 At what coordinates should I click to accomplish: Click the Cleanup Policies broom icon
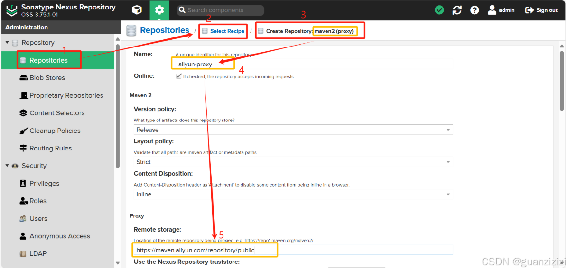click(x=23, y=131)
